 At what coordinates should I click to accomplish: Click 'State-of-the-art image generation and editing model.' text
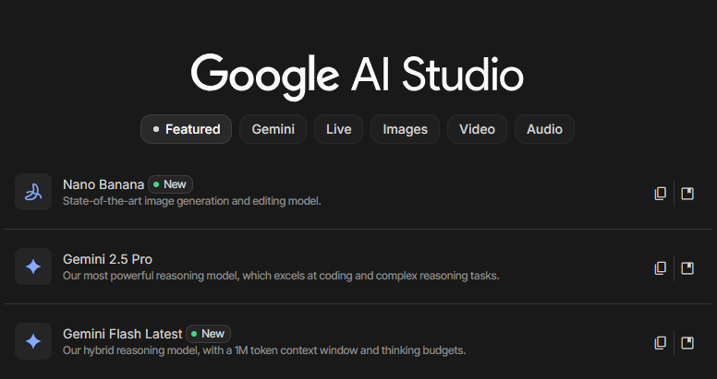pyautogui.click(x=191, y=201)
